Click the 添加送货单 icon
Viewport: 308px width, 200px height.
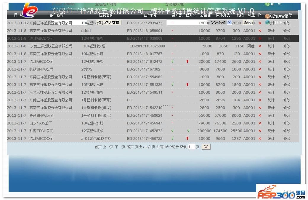[x=267, y=16]
